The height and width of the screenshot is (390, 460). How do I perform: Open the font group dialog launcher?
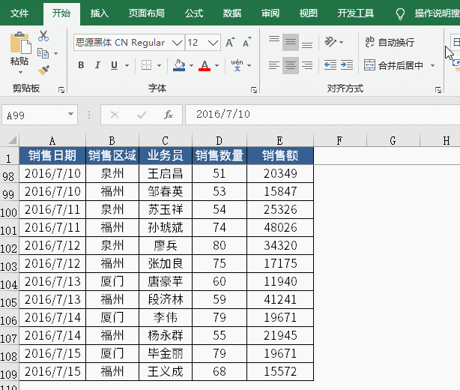pyautogui.click(x=254, y=90)
